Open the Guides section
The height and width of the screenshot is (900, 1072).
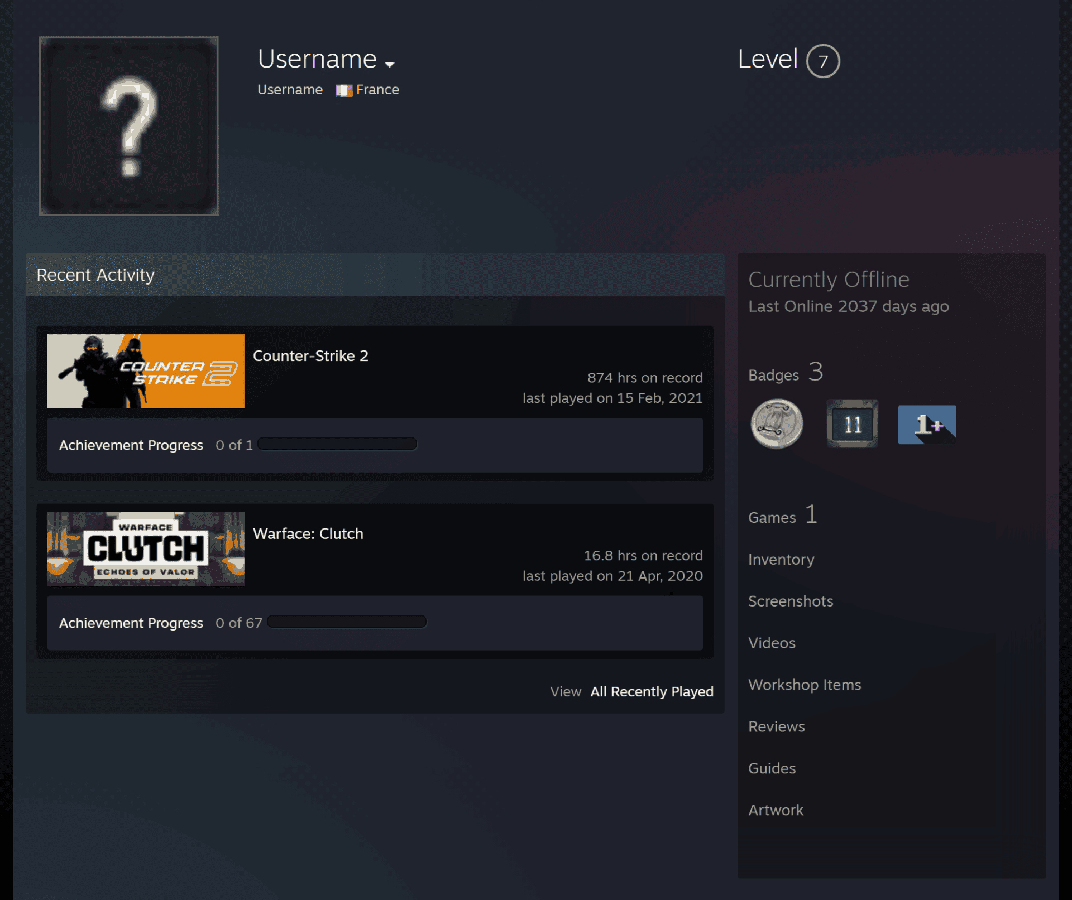coord(772,769)
